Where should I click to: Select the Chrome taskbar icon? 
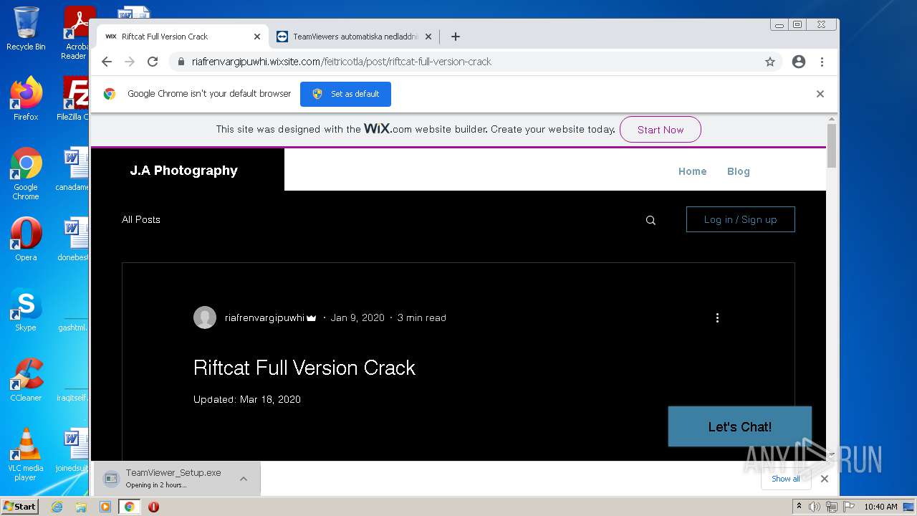pyautogui.click(x=129, y=507)
